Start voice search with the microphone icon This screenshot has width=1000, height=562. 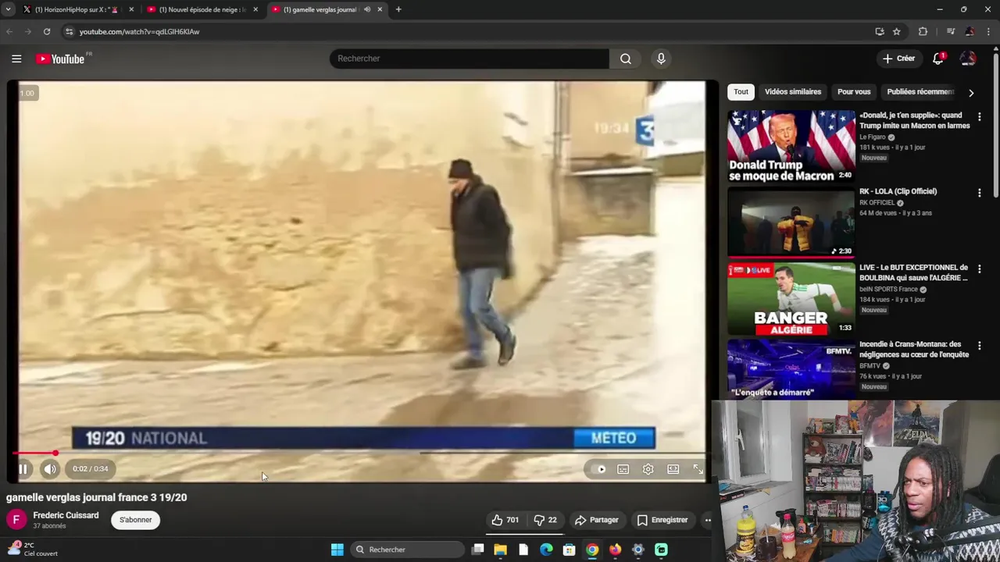click(x=661, y=59)
